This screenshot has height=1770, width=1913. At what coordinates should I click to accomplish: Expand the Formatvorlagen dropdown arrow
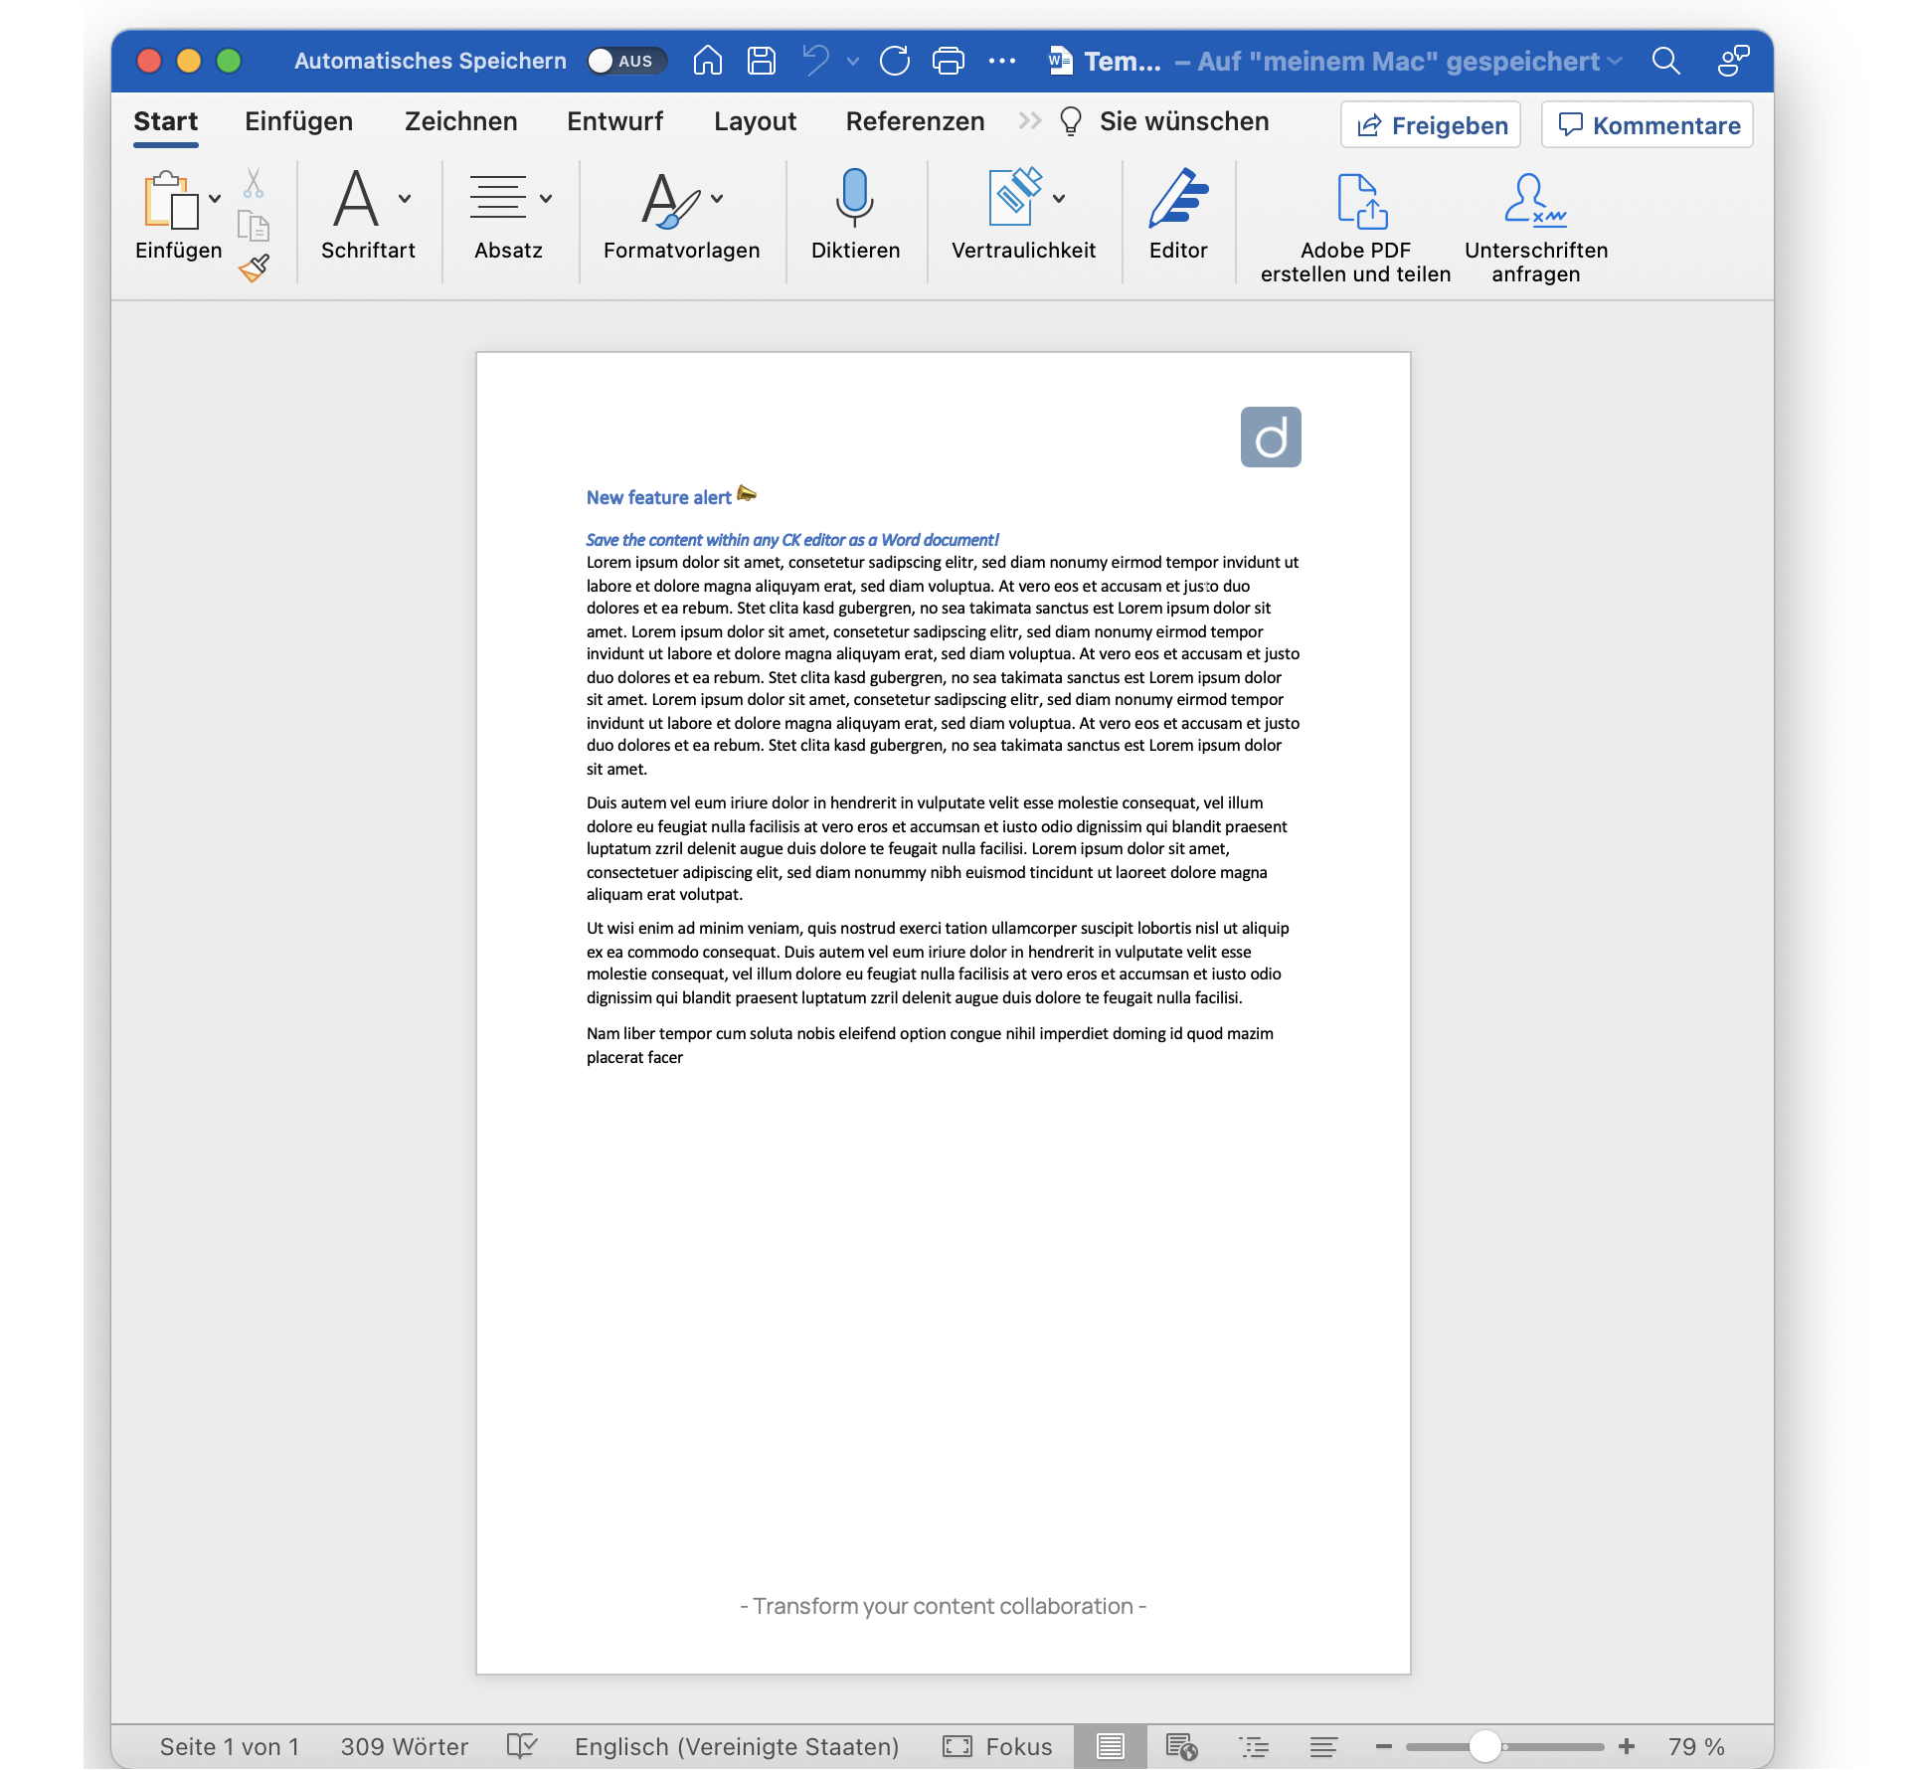pos(717,199)
